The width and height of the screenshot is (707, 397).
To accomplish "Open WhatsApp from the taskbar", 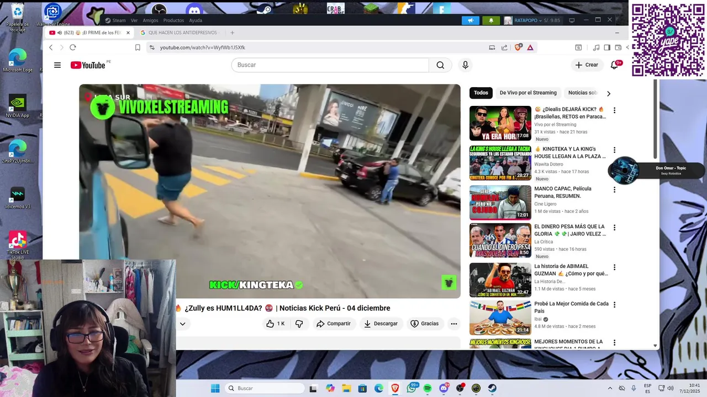I will pyautogui.click(x=411, y=388).
